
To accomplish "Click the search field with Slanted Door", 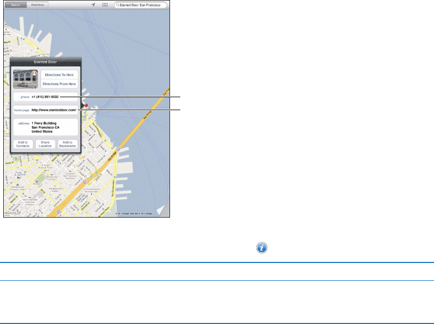I will point(140,5).
